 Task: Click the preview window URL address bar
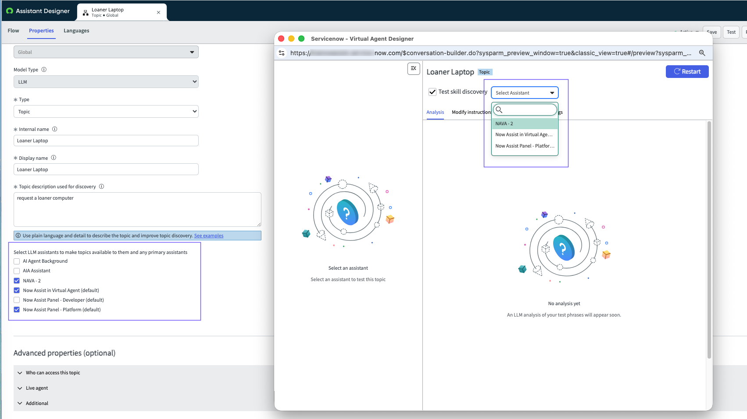(x=491, y=53)
